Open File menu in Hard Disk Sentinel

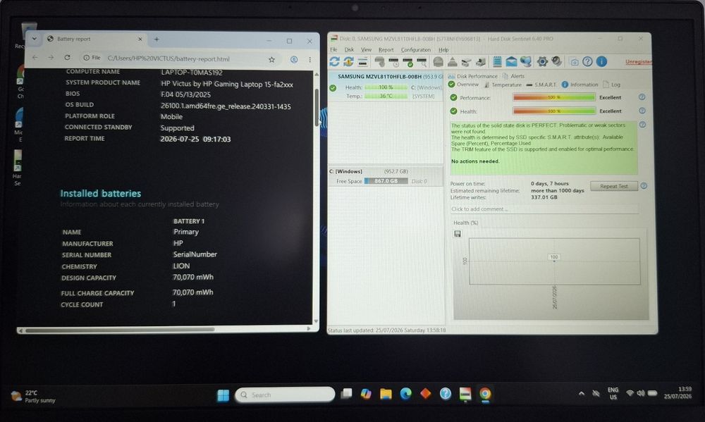click(x=333, y=49)
